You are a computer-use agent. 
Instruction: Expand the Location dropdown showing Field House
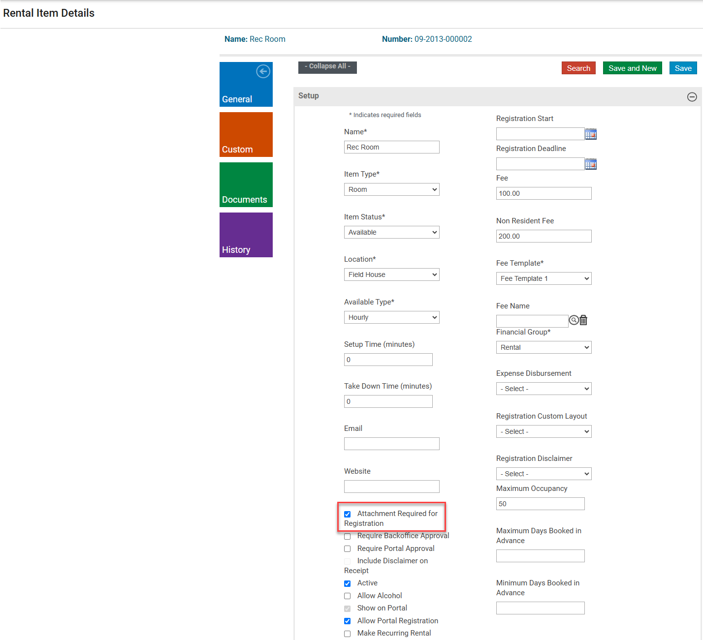[x=391, y=274]
